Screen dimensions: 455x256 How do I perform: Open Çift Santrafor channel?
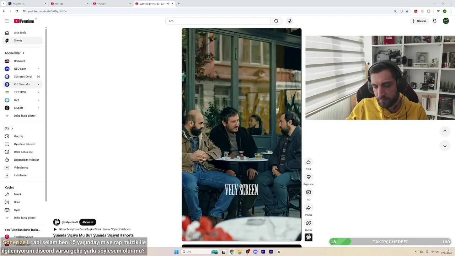[23, 84]
